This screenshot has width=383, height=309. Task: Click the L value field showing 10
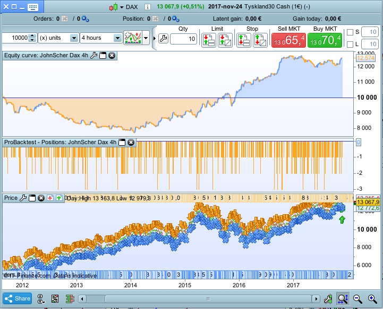click(370, 44)
